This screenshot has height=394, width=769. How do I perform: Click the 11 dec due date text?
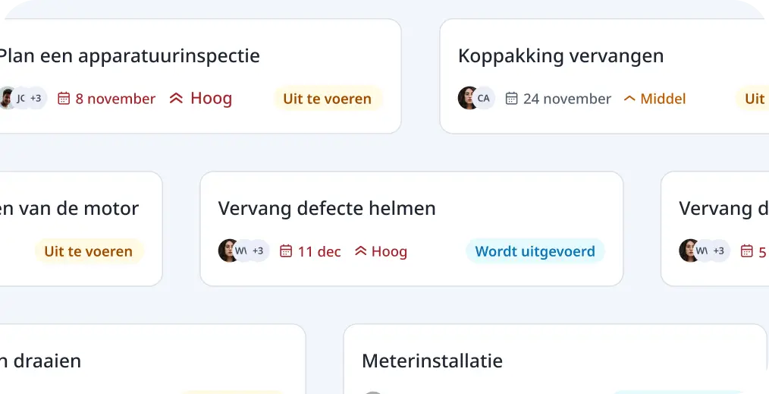click(319, 252)
